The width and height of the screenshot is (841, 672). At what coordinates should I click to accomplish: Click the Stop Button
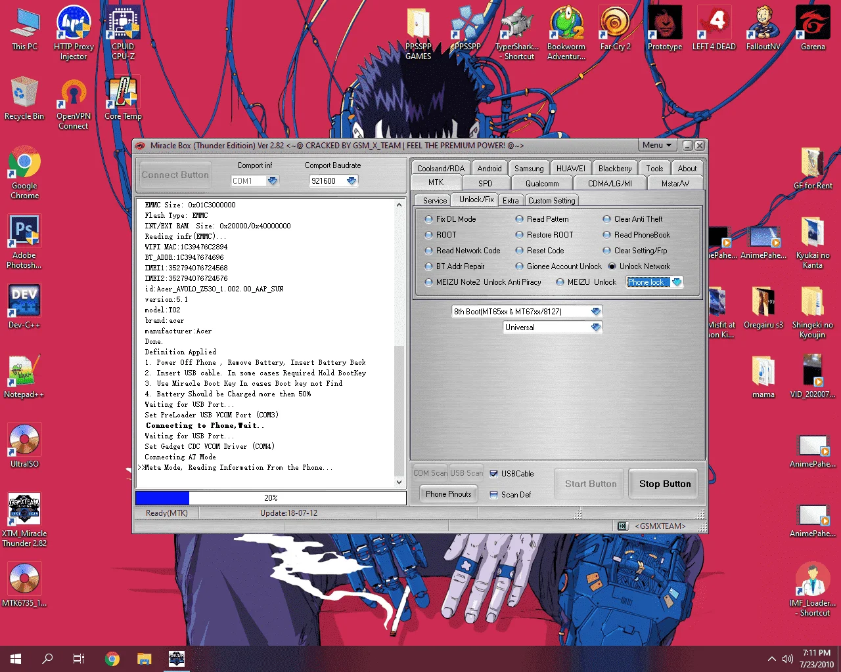click(665, 484)
